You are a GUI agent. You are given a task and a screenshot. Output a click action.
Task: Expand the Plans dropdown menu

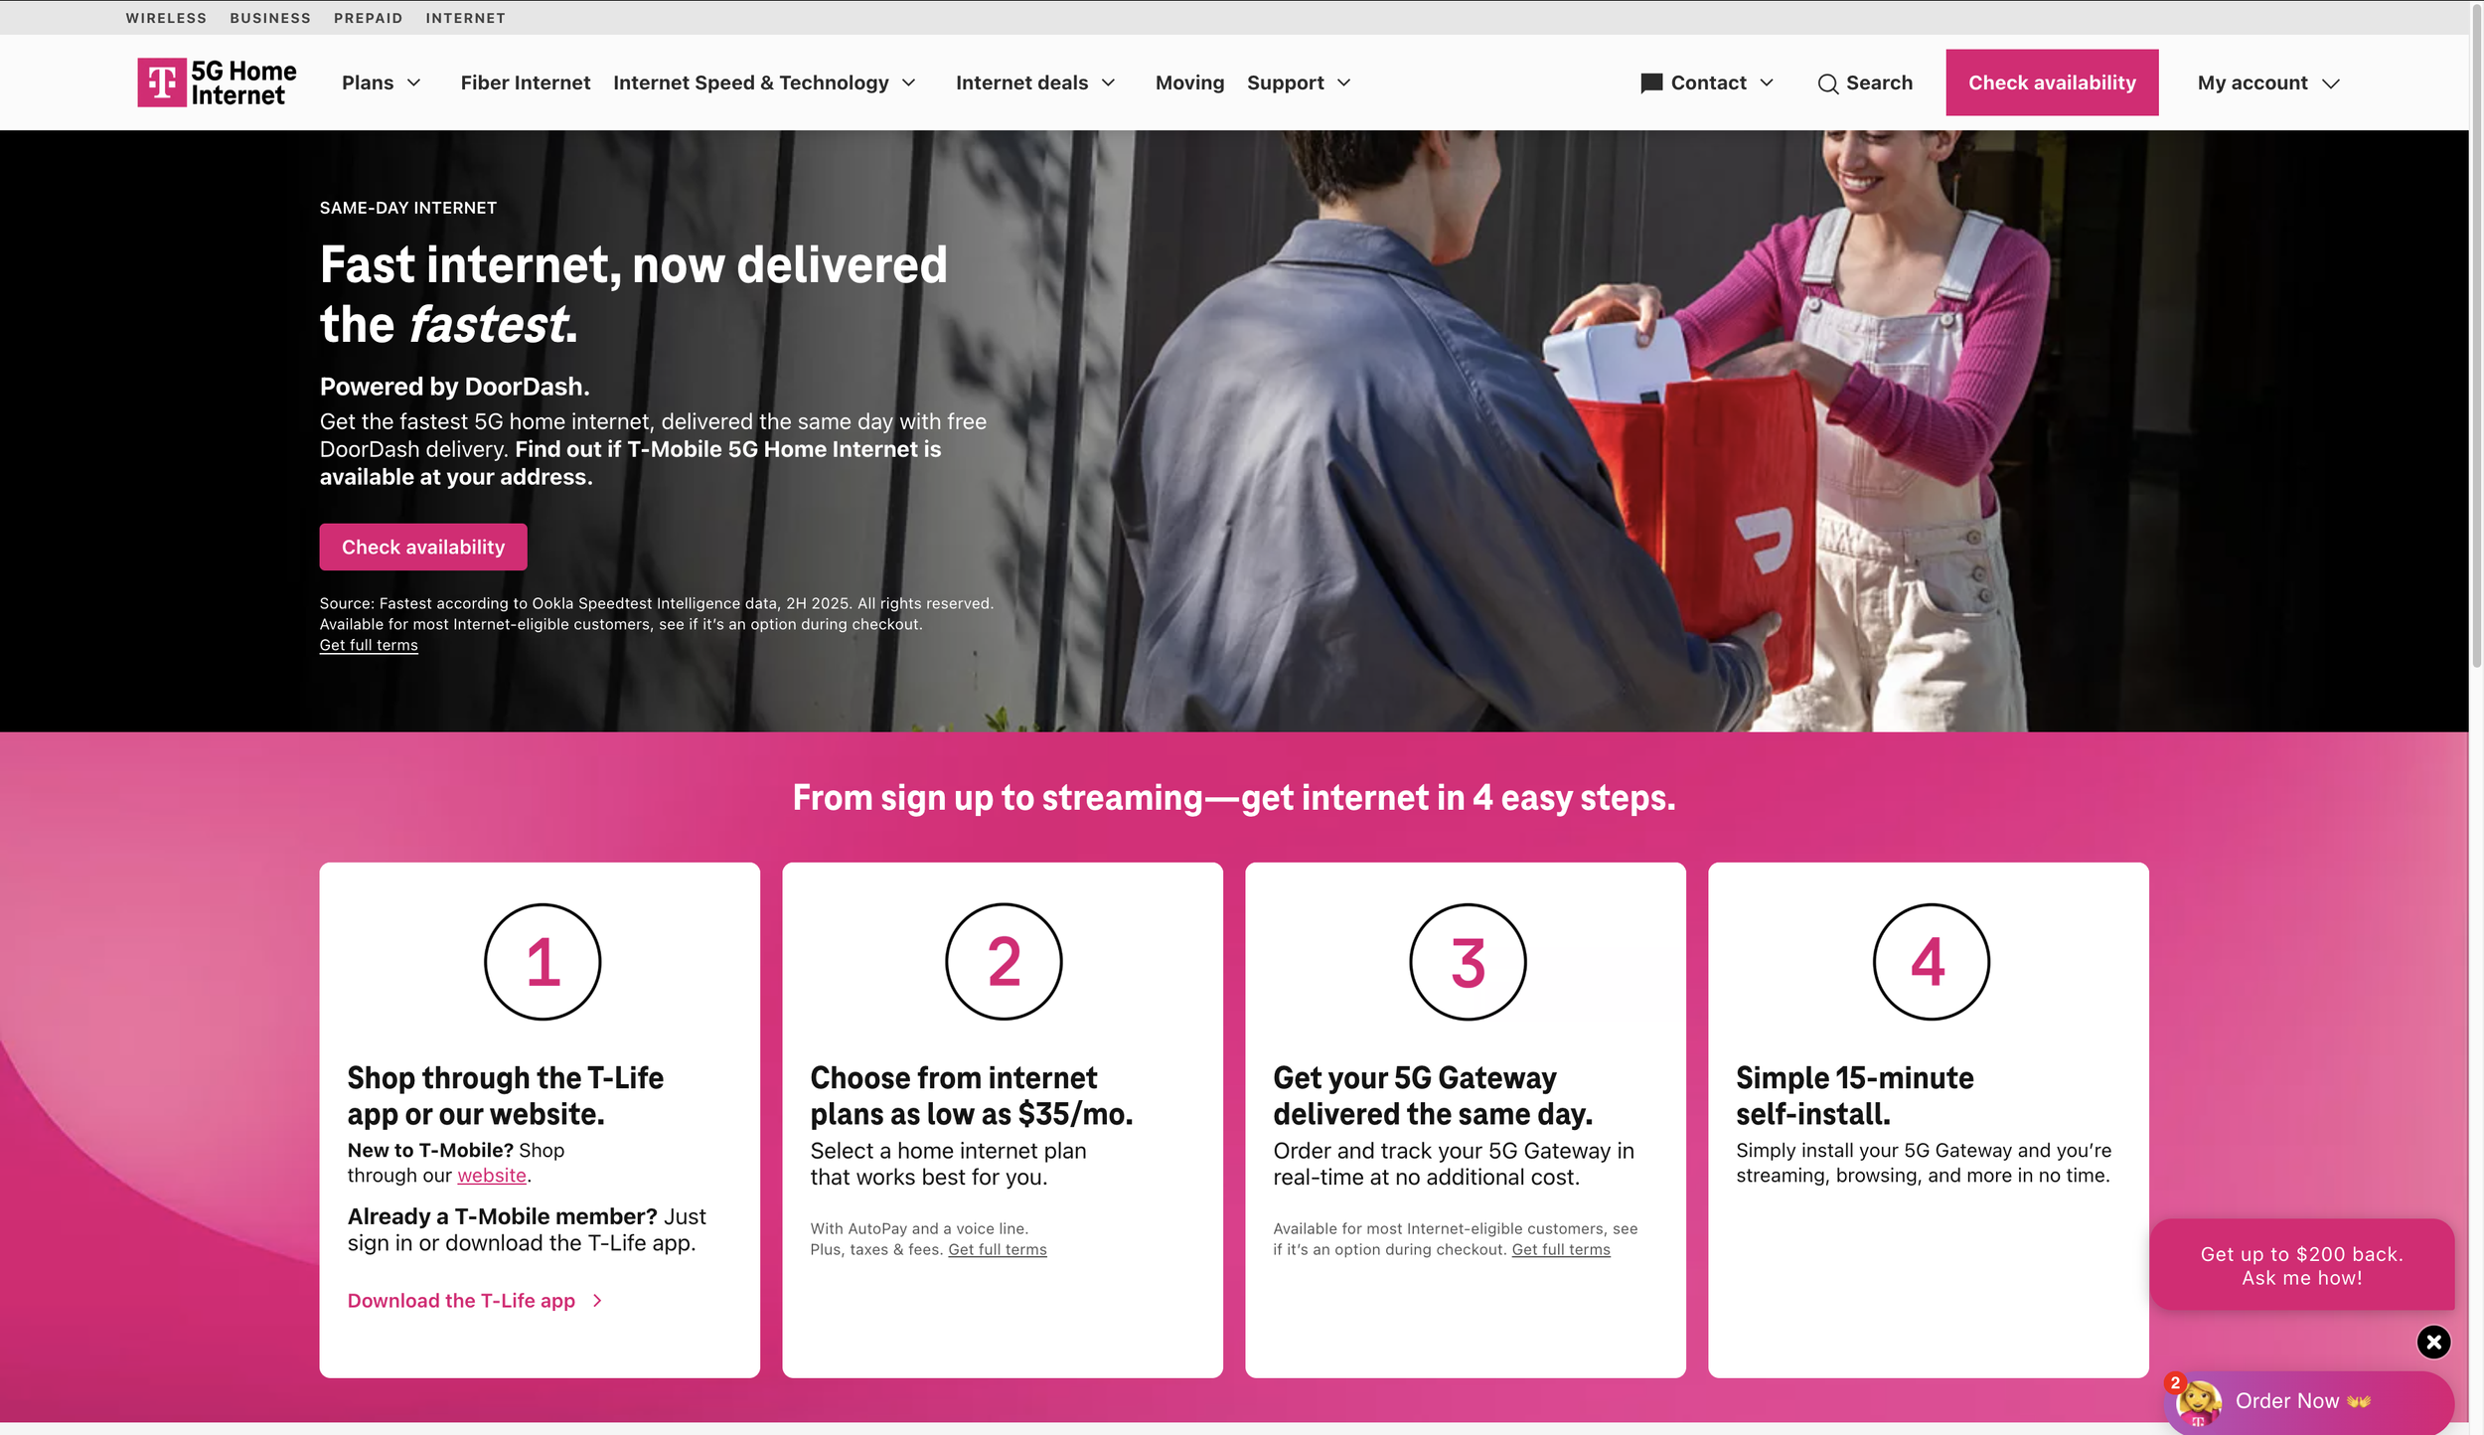(x=382, y=83)
